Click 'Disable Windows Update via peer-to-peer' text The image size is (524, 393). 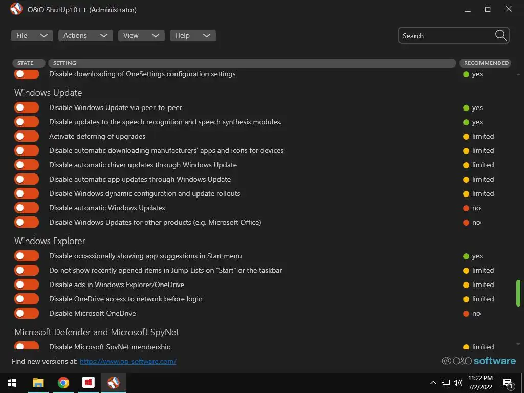point(116,107)
